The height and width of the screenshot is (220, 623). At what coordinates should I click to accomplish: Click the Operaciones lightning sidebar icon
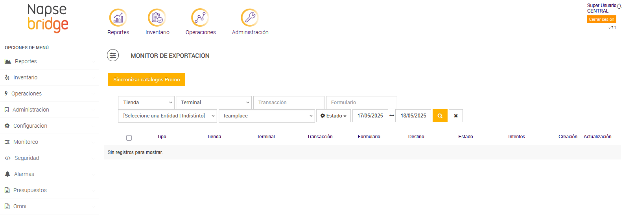(x=6, y=93)
